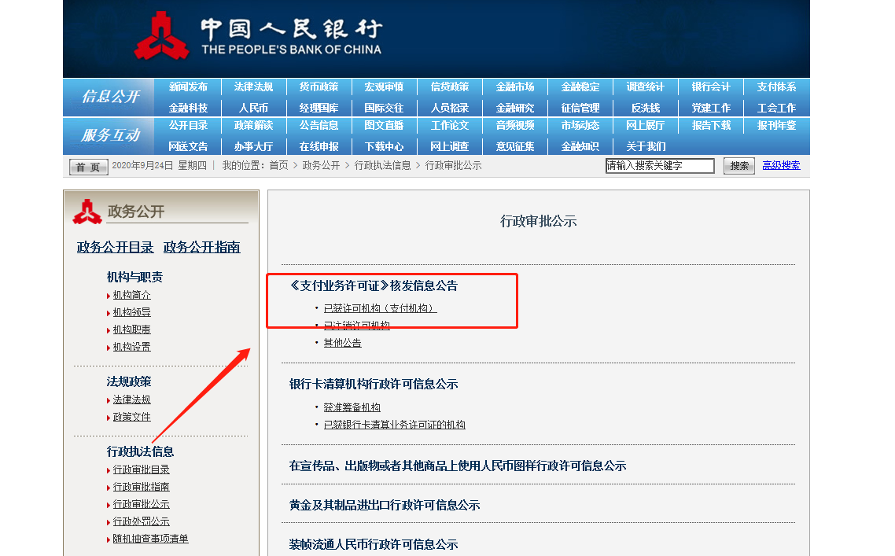895x556 pixels.
Task: Focus the search keyword input field
Action: pyautogui.click(x=659, y=166)
